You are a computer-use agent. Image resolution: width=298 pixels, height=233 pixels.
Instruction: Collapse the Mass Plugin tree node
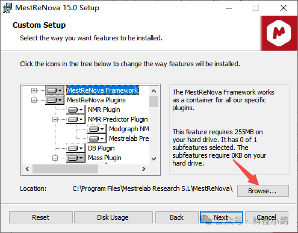pos(55,158)
